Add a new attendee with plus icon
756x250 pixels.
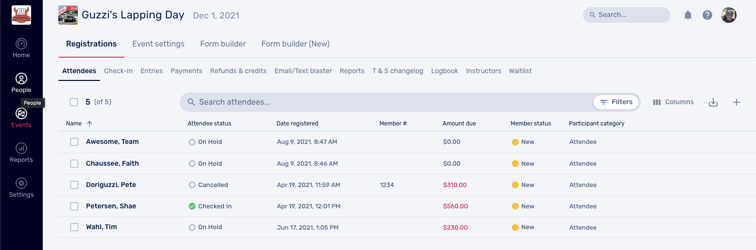pos(737,102)
